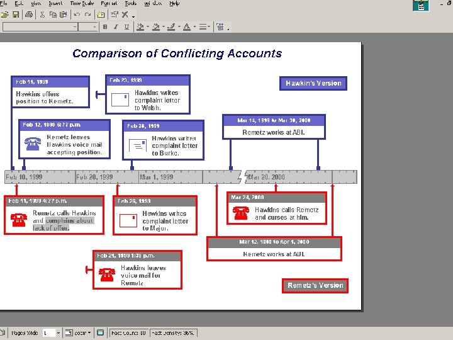453x340 pixels.
Task: Paste with the clipboard icon
Action: (64, 14)
